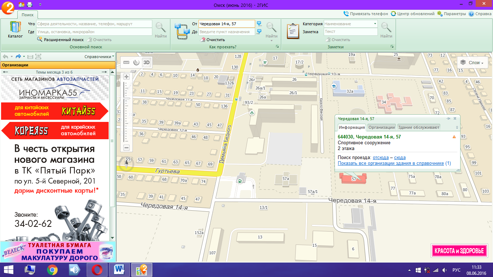Click the compass arrow on the map
The width and height of the screenshot is (493, 277).
click(126, 164)
